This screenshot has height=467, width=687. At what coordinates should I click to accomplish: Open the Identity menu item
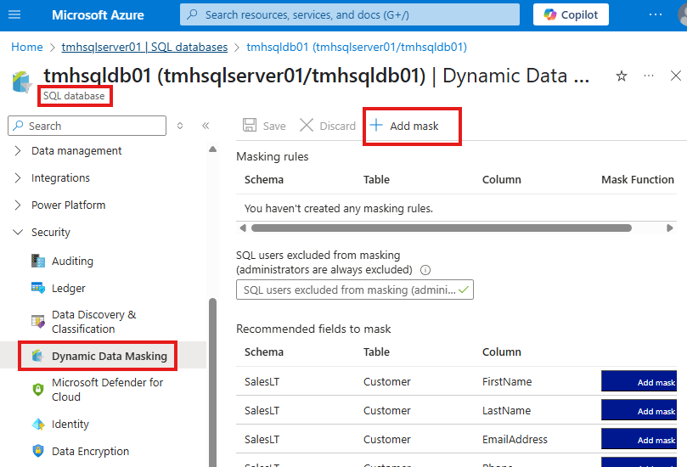[x=70, y=424]
